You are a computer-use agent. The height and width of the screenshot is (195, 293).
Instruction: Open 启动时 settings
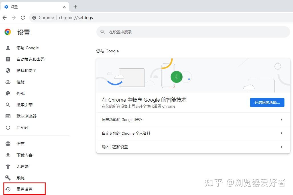pos(23,128)
